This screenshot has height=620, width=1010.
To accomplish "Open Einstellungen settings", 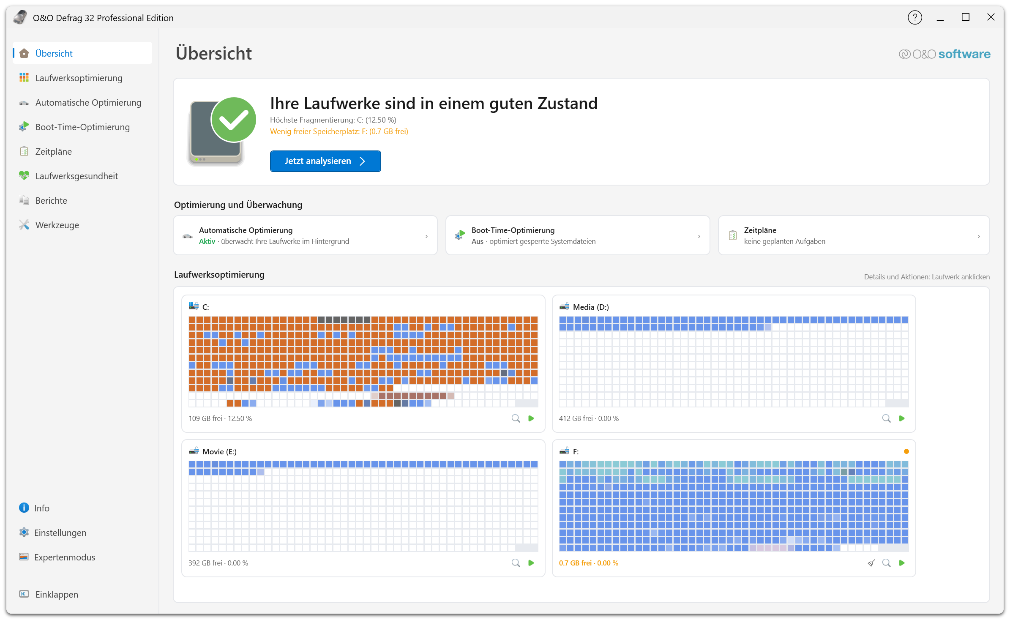I will point(82,533).
